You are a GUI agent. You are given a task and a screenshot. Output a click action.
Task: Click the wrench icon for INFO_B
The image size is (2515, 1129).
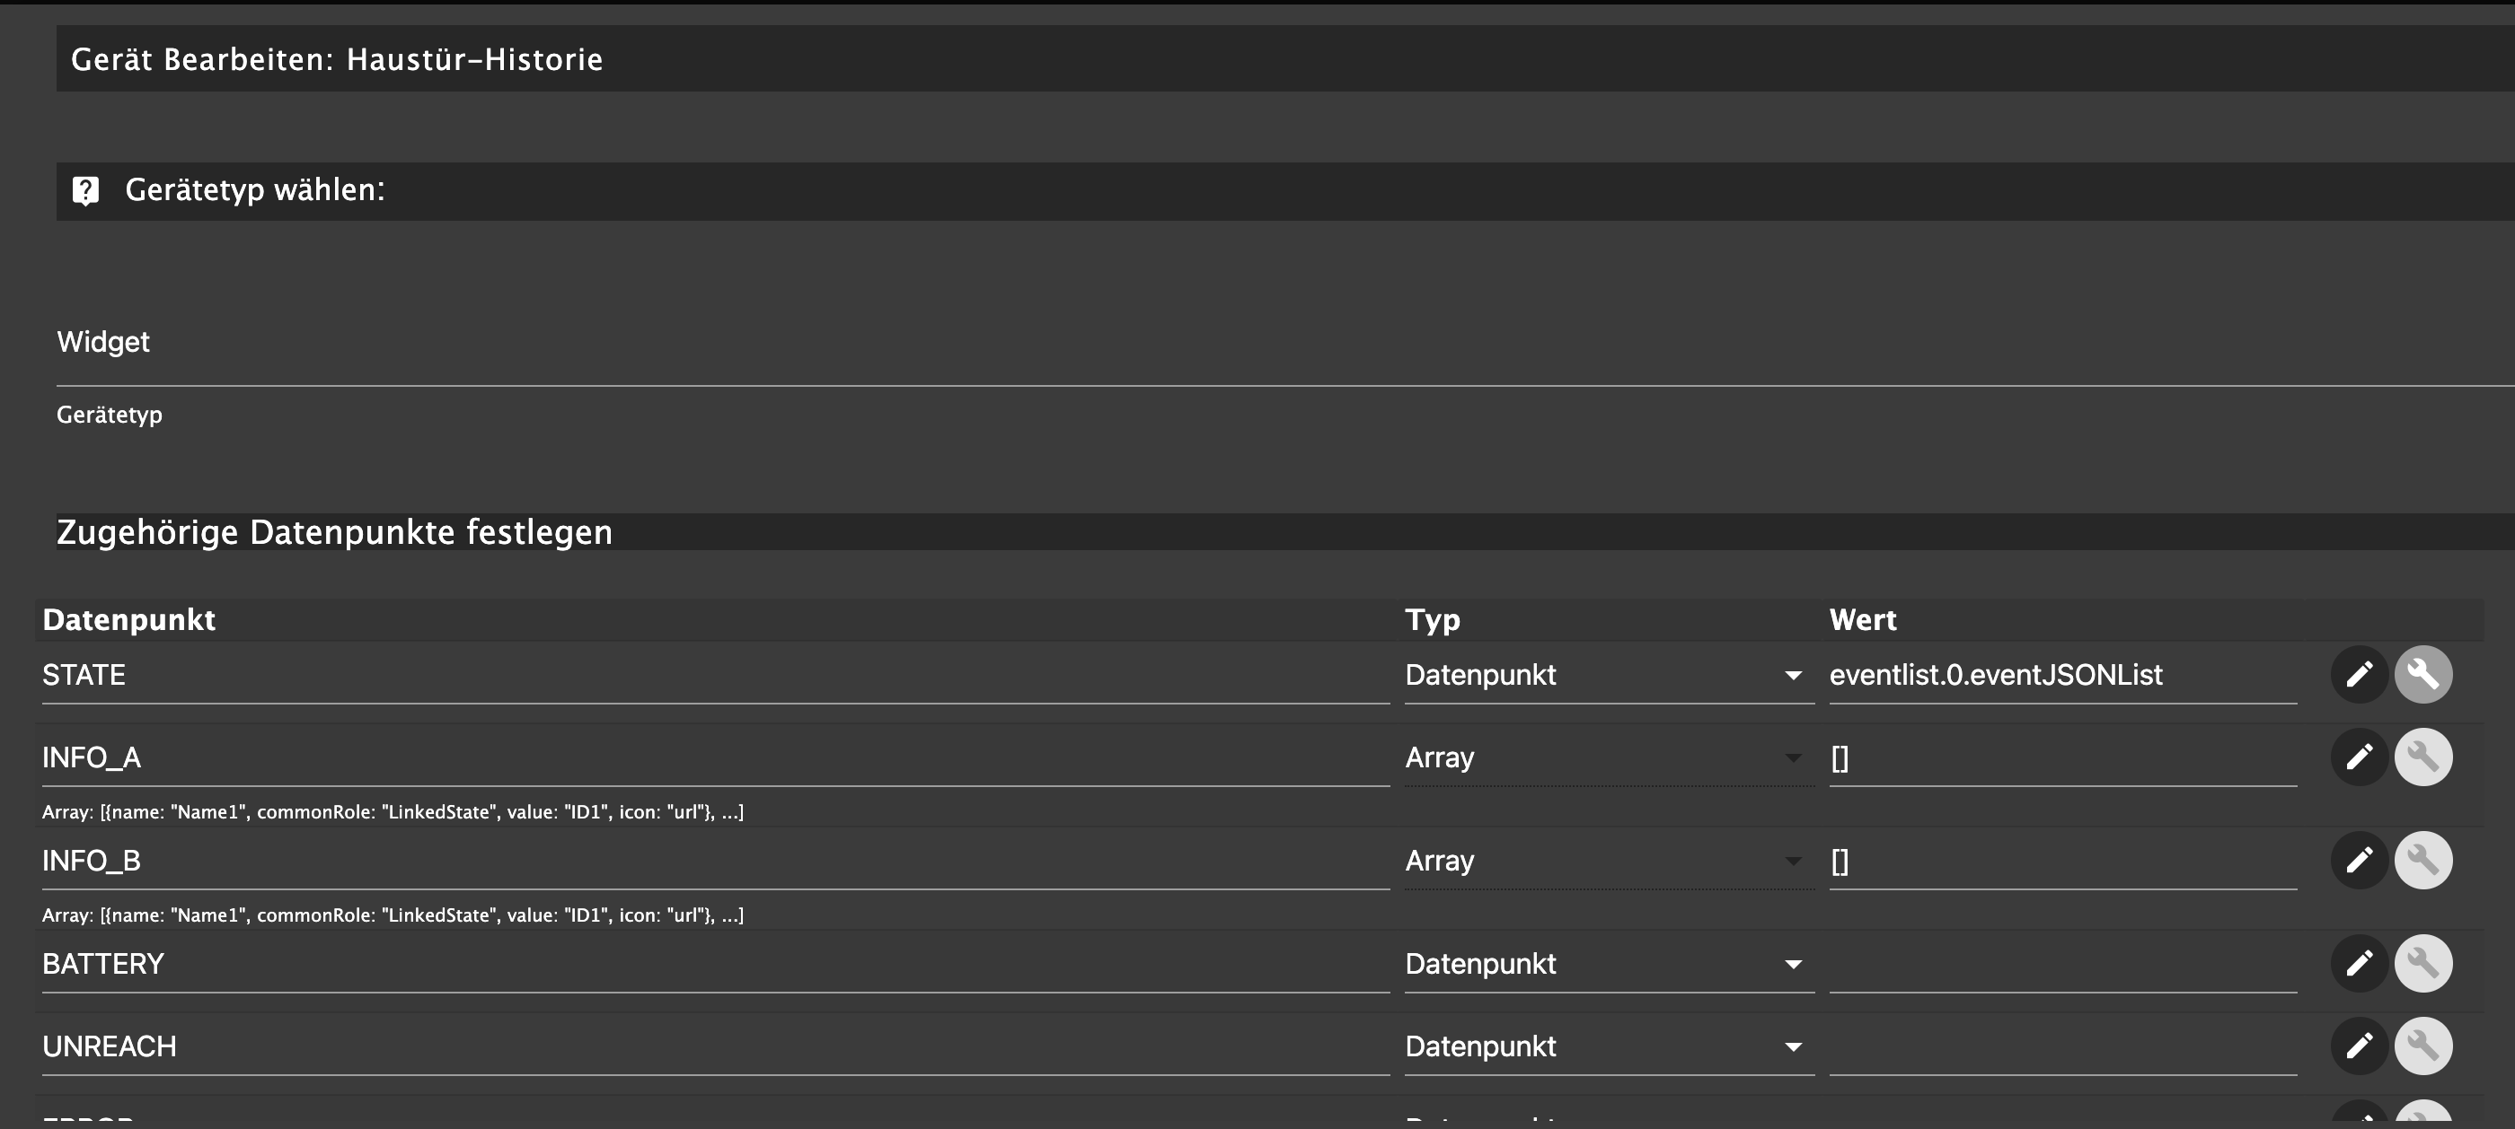coord(2422,861)
